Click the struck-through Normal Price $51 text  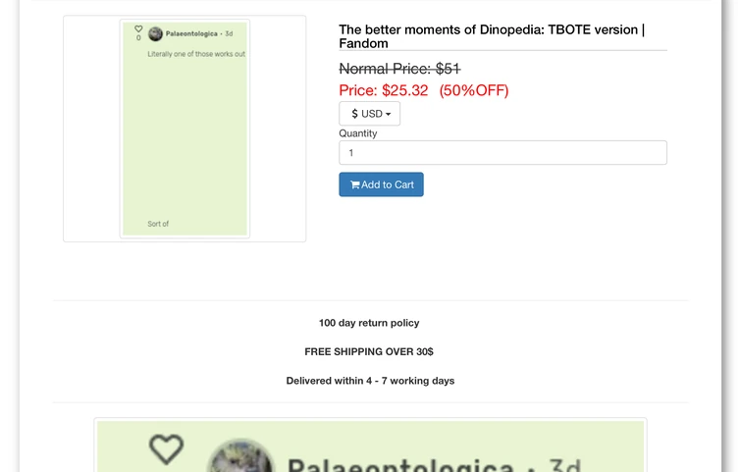(399, 69)
